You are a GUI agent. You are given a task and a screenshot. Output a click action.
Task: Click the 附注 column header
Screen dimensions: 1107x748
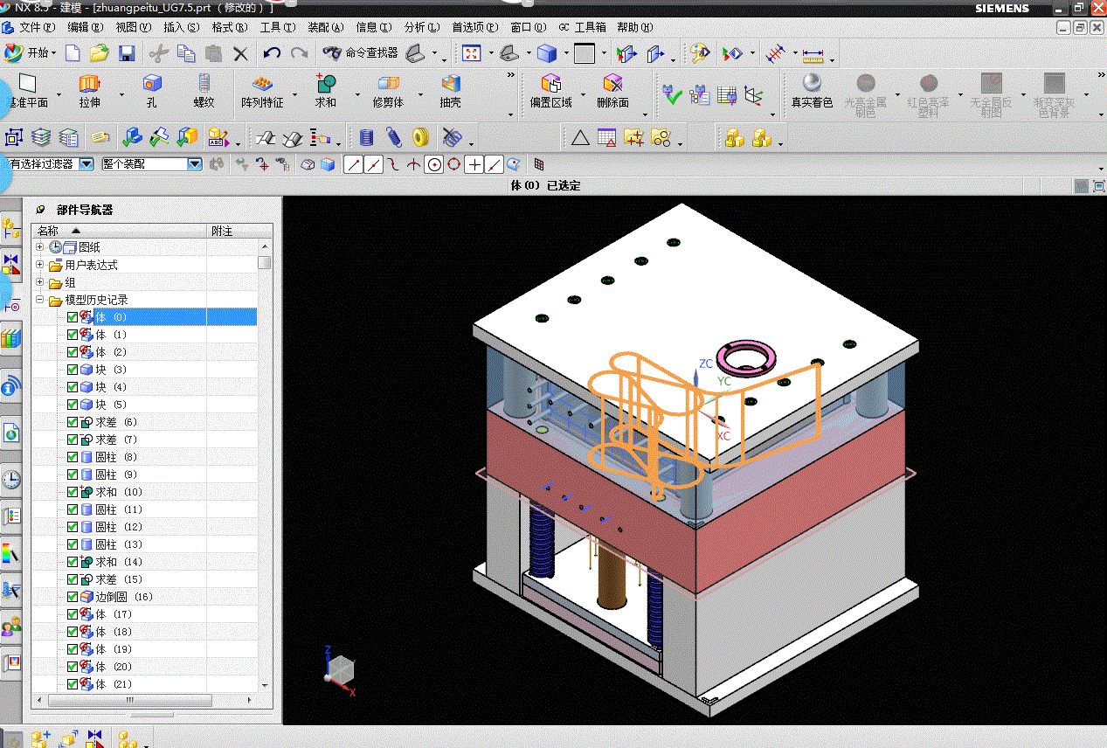click(x=239, y=231)
